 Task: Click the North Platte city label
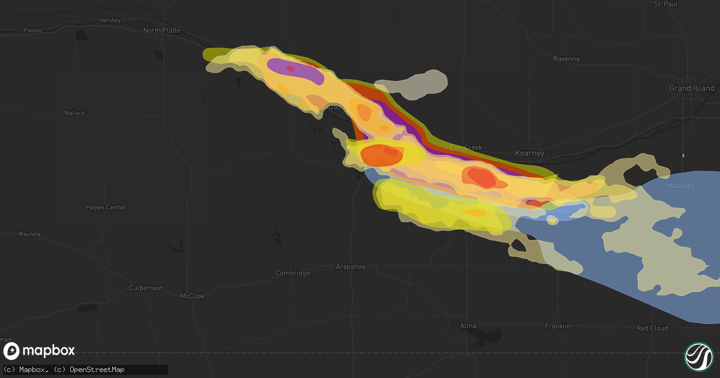pos(162,31)
